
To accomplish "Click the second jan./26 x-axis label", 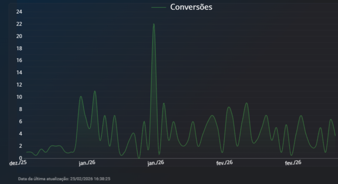I will click(156, 163).
